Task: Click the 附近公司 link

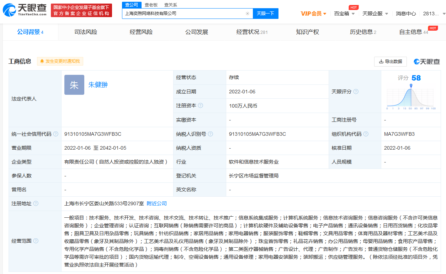Action: pos(157,203)
